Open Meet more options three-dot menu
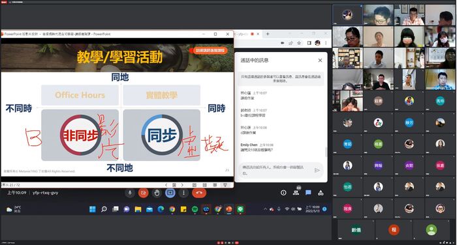Viewport: 457px width, 245px height. 183,193
